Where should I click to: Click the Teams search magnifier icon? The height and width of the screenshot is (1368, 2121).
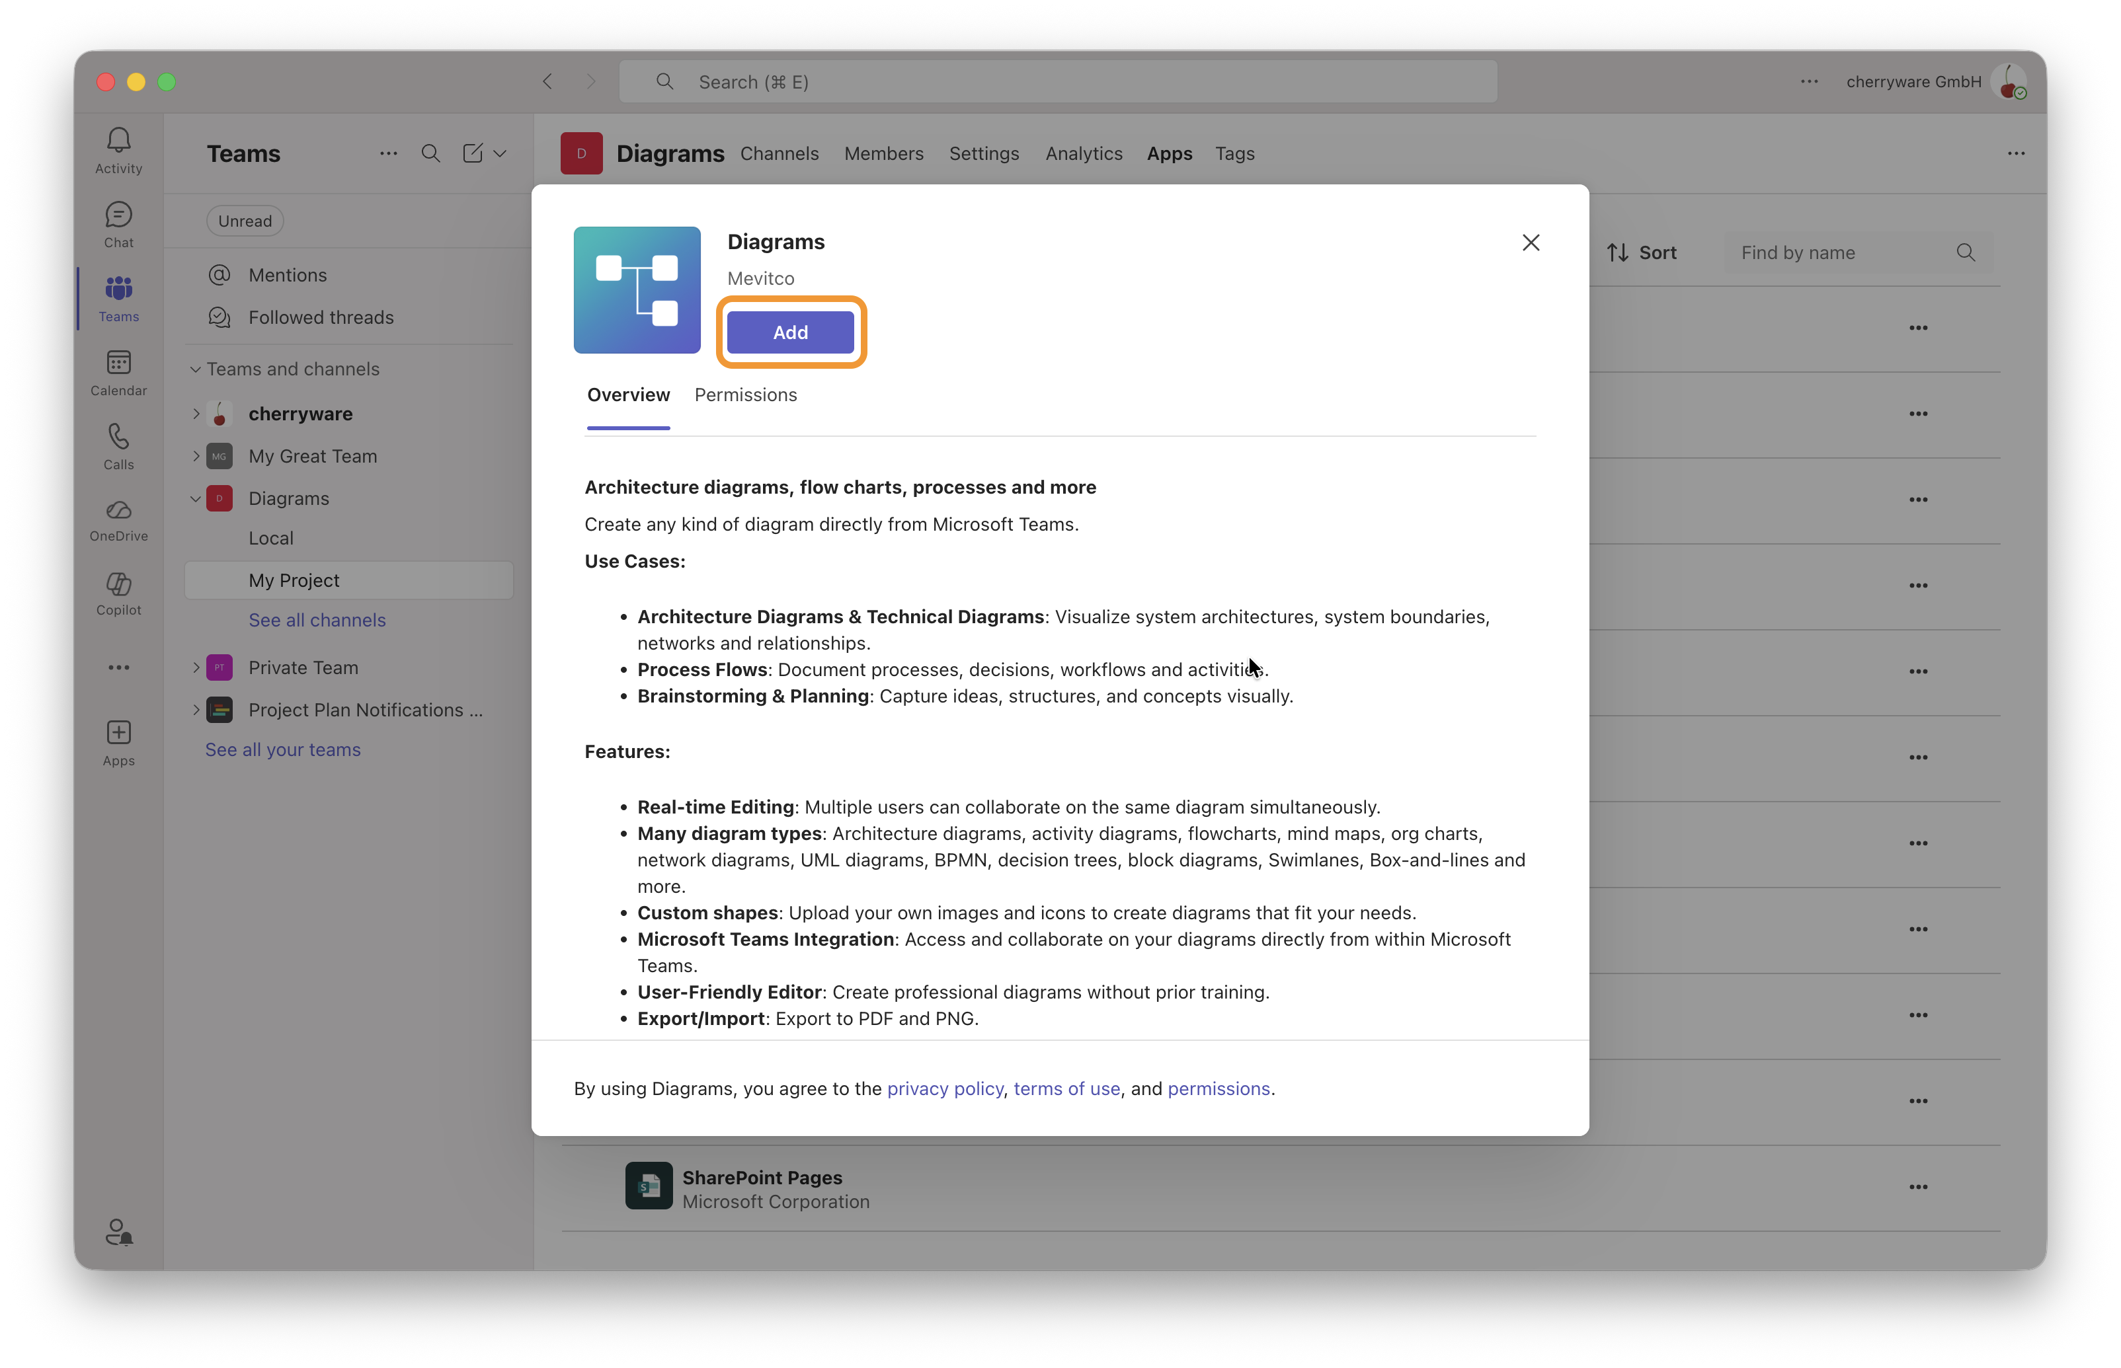pyautogui.click(x=430, y=153)
